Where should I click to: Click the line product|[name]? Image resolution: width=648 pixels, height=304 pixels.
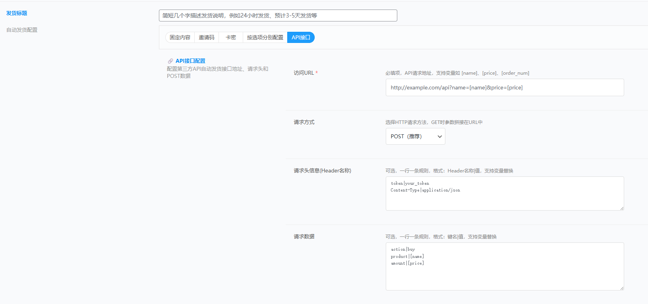pos(407,256)
